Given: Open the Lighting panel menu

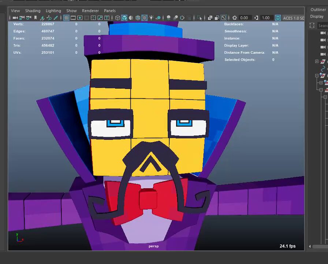Looking at the screenshot, I should pyautogui.click(x=53, y=11).
